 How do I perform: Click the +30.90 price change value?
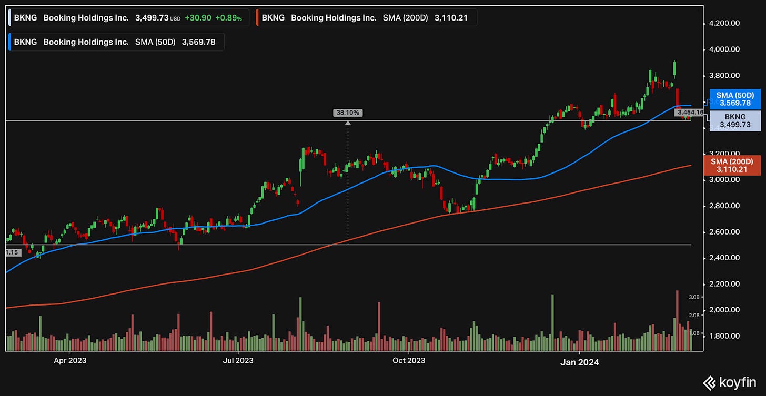coord(197,18)
